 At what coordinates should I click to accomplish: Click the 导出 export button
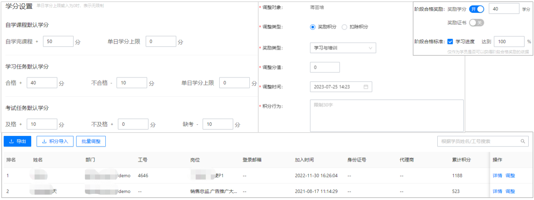pos(18,141)
